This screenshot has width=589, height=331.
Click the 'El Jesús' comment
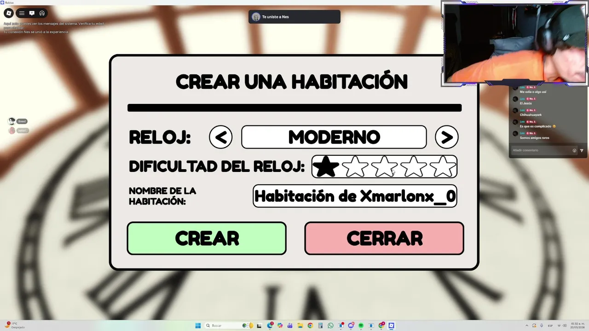click(526, 103)
